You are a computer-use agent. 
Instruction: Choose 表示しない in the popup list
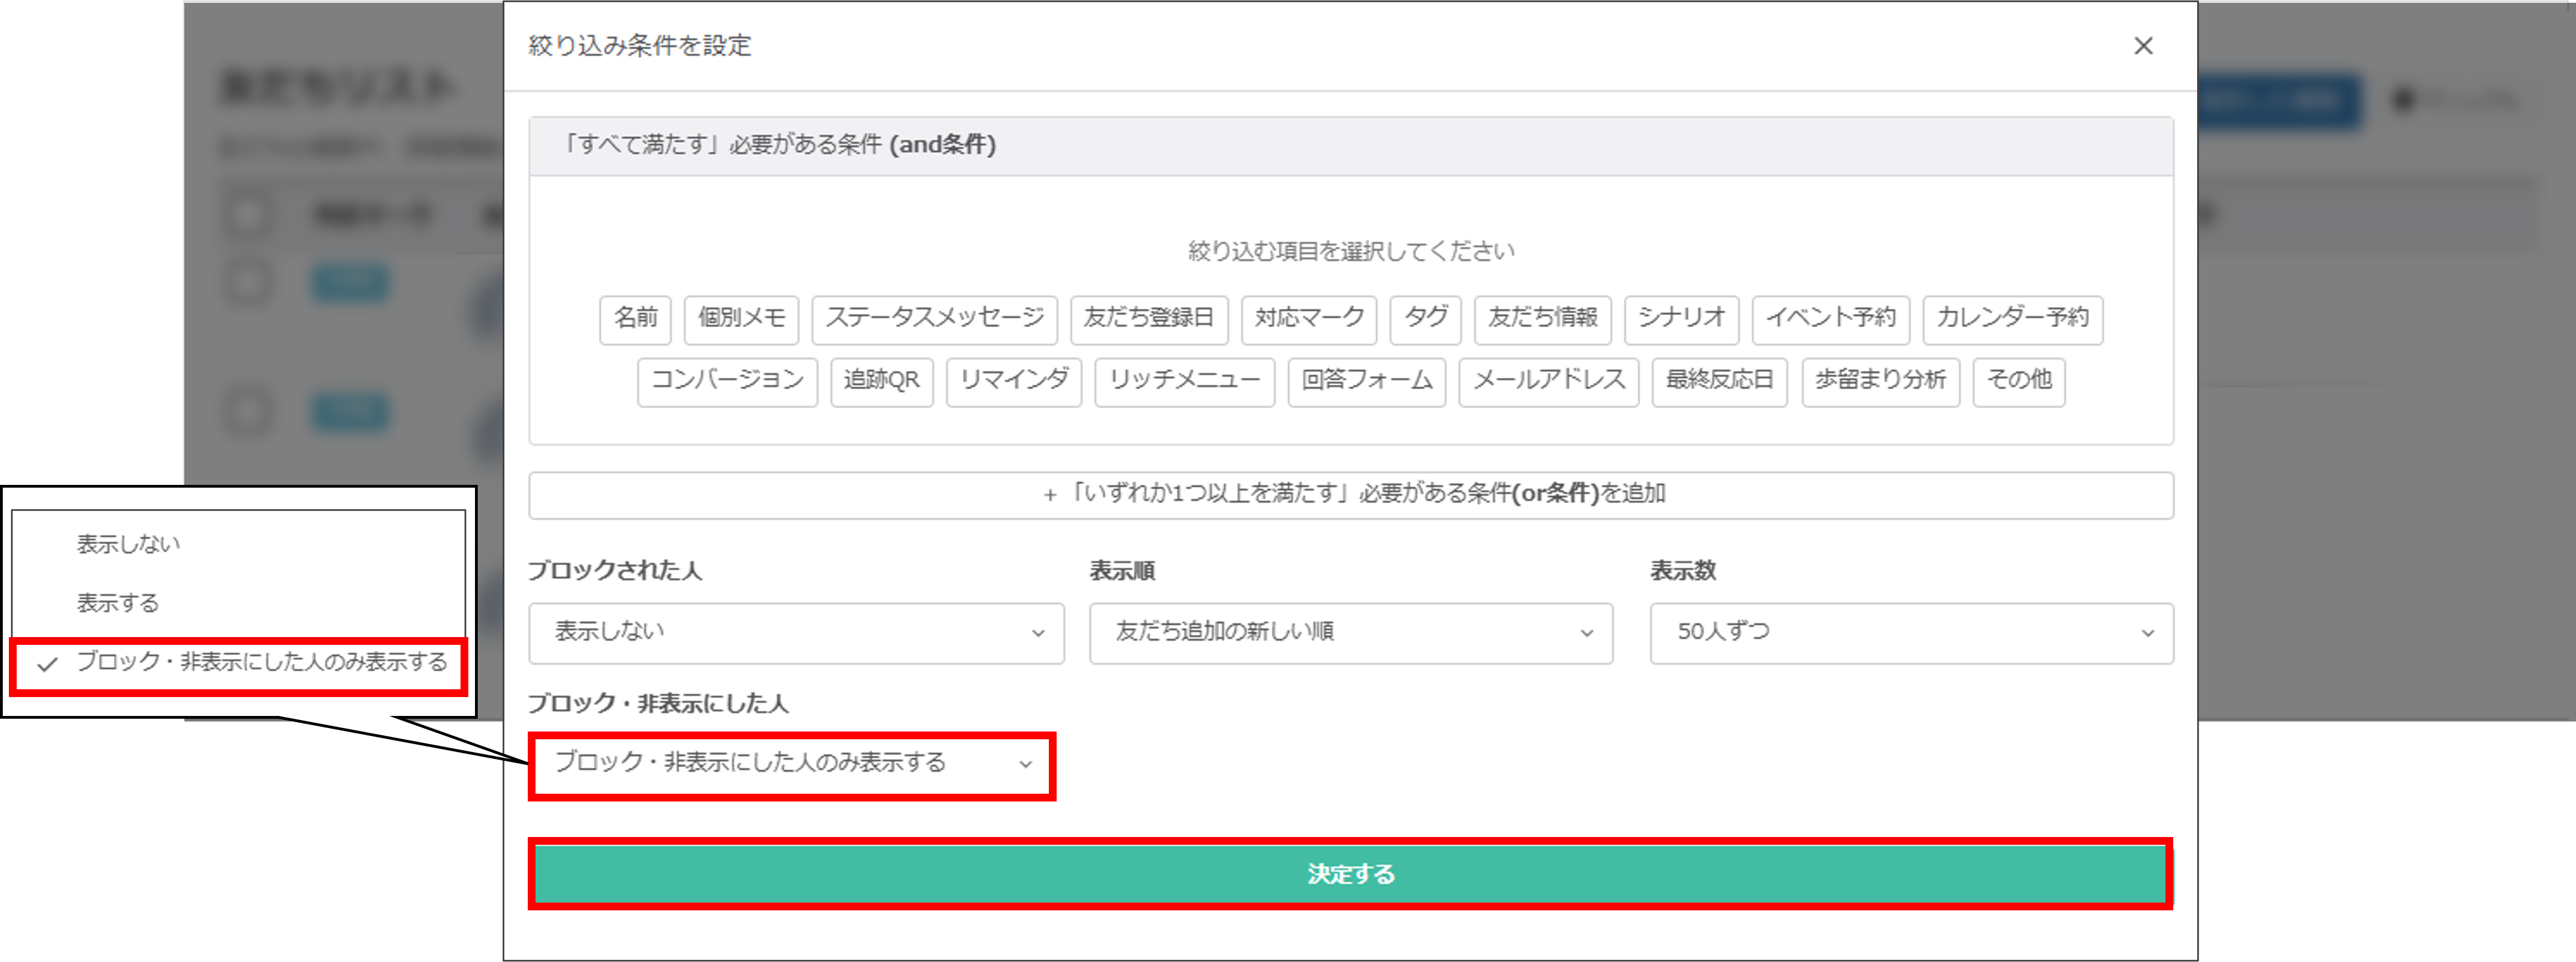click(x=129, y=545)
